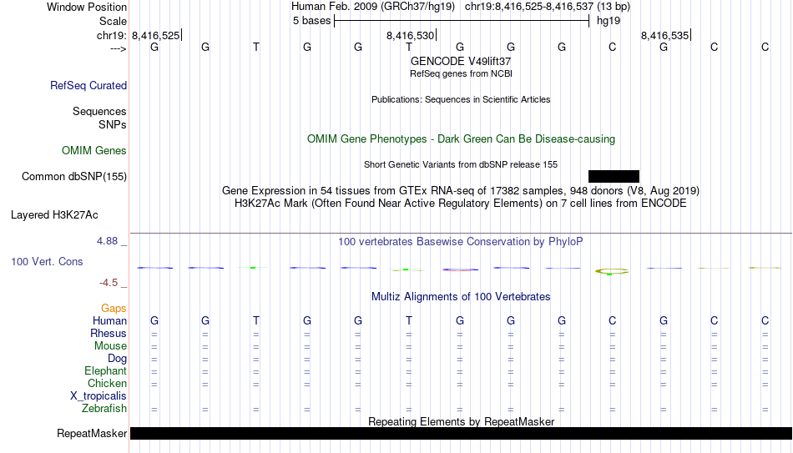Click the 5 bases scale bar
The width and height of the screenshot is (793, 453).
tap(462, 21)
